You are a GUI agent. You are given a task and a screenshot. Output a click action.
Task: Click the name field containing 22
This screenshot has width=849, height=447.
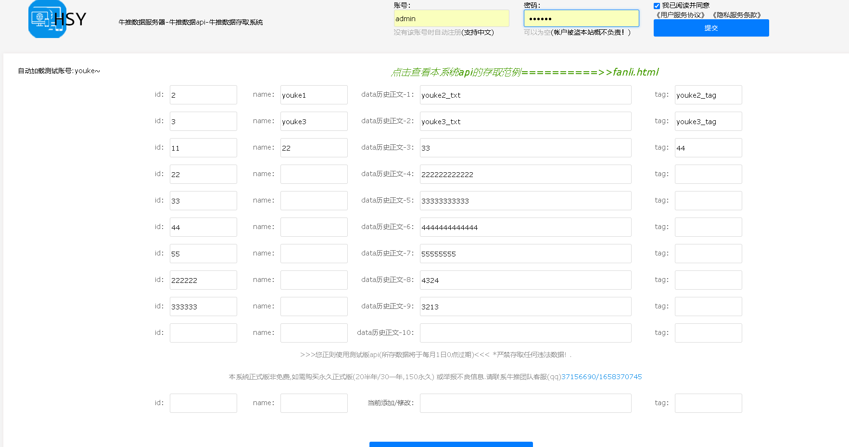coord(314,148)
